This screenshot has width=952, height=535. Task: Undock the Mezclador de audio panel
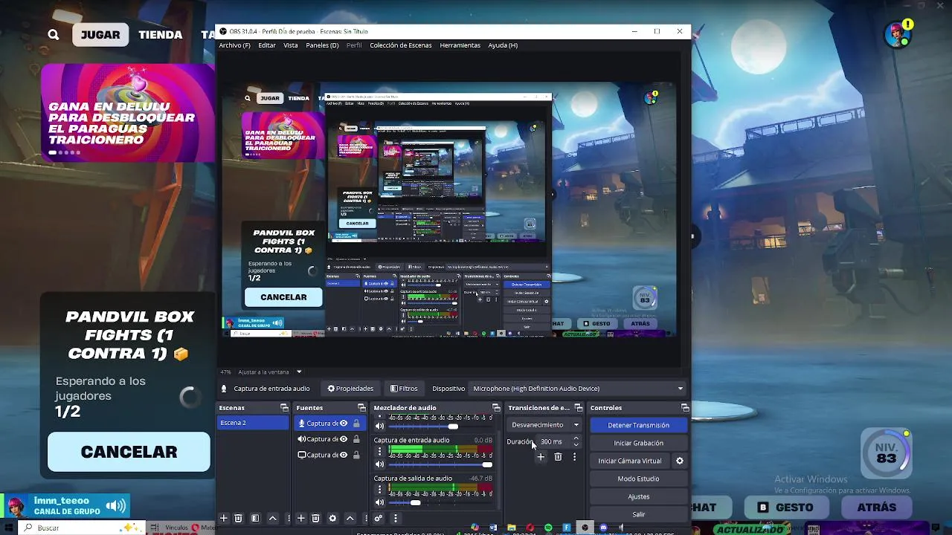[496, 408]
